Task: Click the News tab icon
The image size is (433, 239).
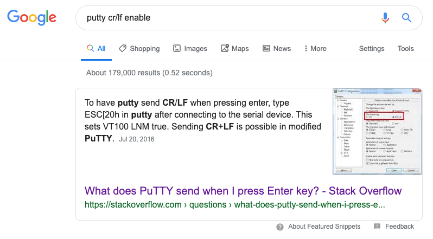Action: 266,48
